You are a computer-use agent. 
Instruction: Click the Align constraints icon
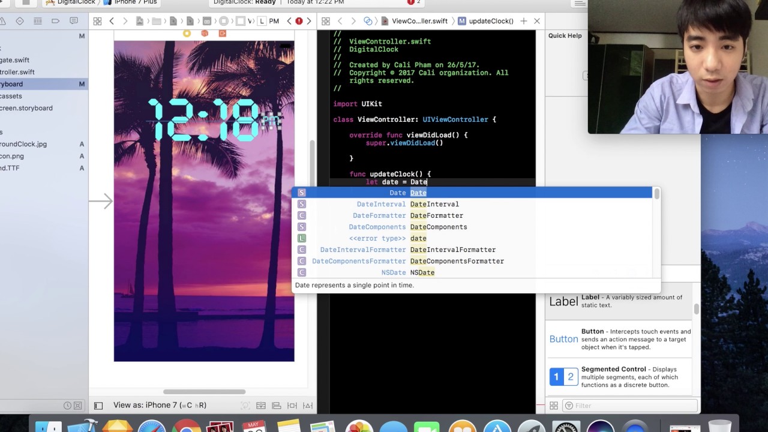277,406
